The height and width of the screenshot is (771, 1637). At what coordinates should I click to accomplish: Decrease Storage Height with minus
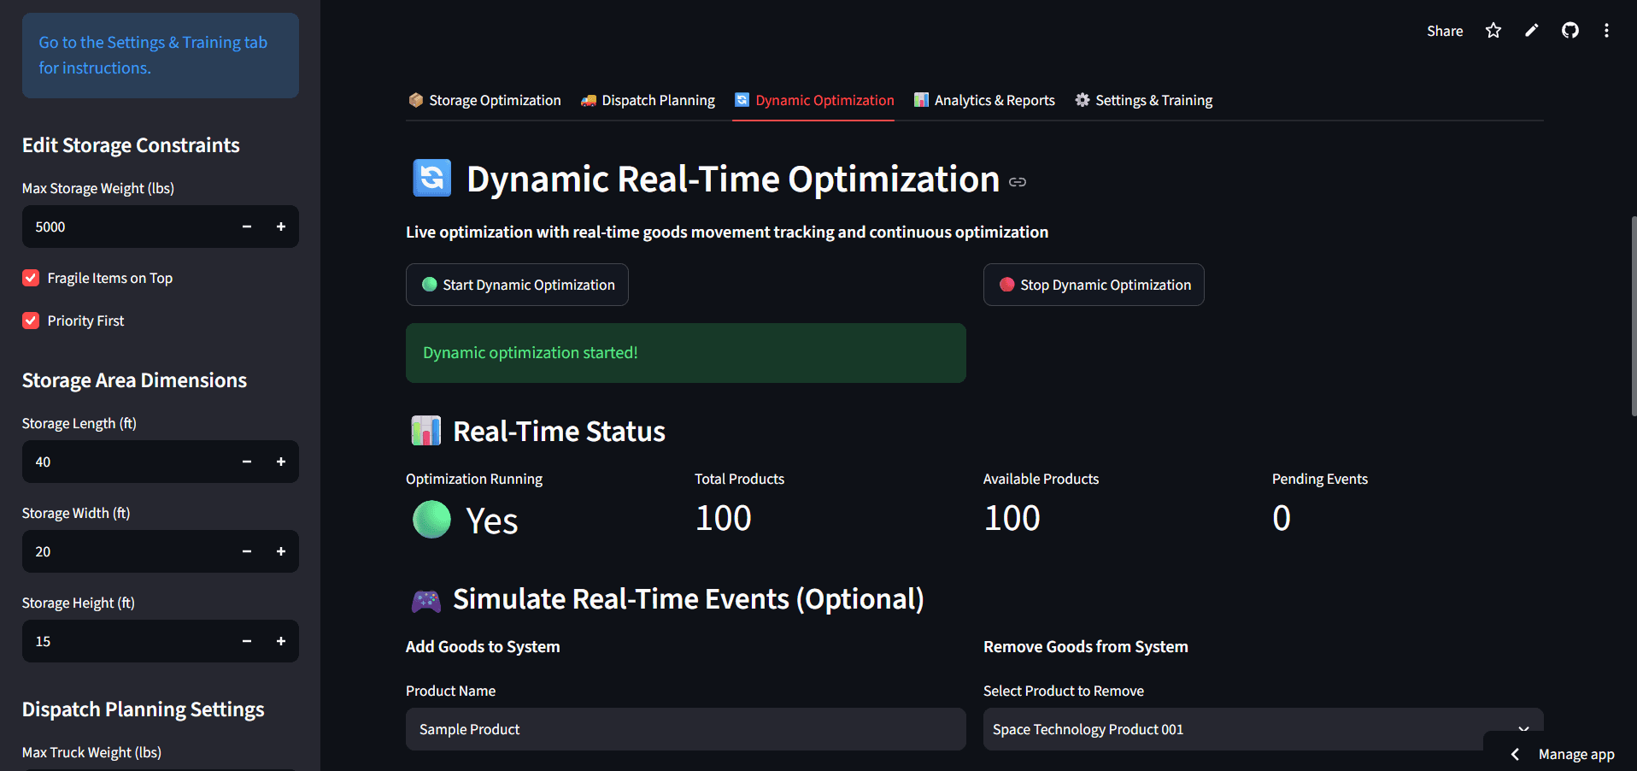[x=247, y=641]
